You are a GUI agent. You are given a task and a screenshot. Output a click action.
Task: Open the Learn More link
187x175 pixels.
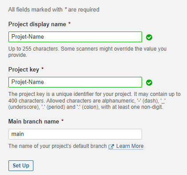(x=130, y=146)
